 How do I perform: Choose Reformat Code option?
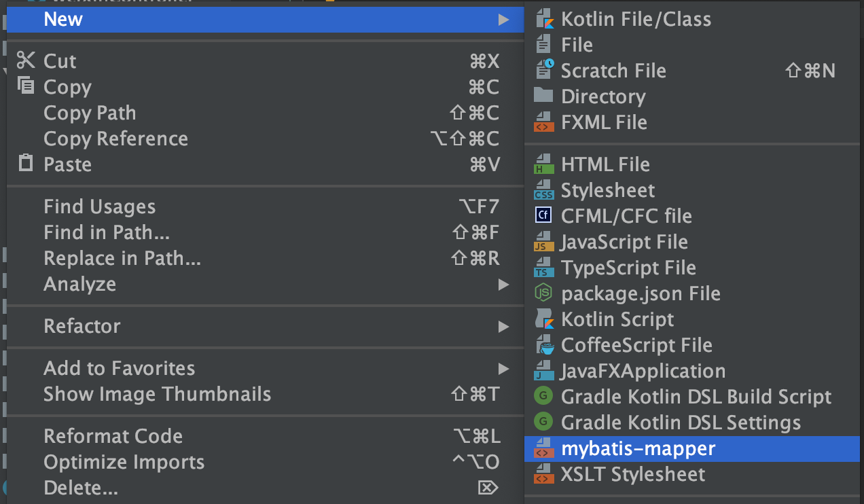point(113,436)
